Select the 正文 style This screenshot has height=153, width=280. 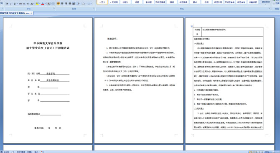click(102, 2)
